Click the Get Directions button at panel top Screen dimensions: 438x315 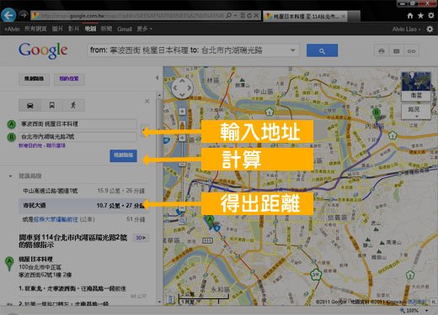tap(34, 79)
